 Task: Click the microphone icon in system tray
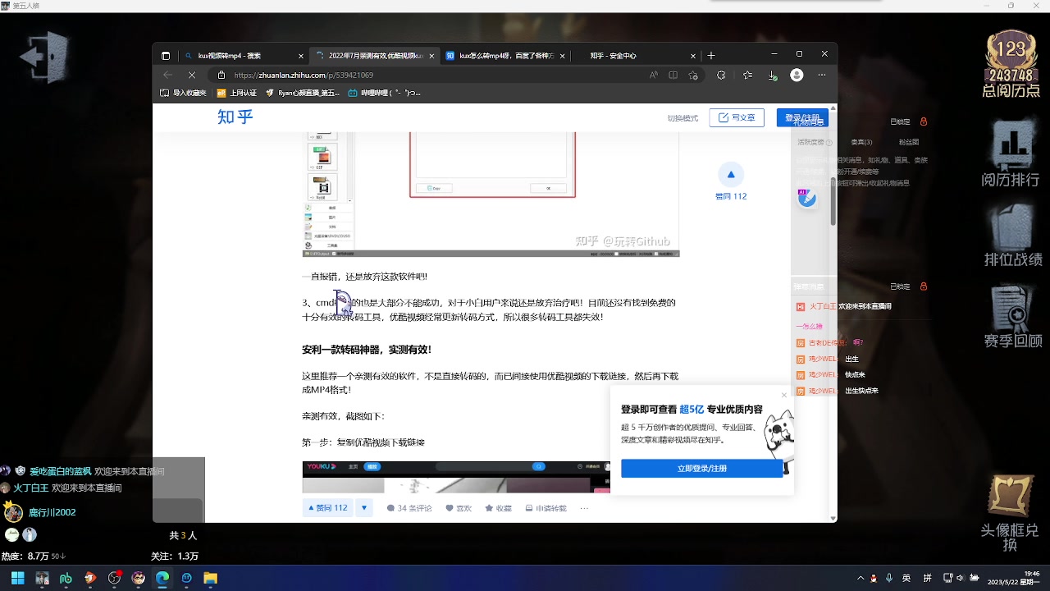(x=889, y=578)
